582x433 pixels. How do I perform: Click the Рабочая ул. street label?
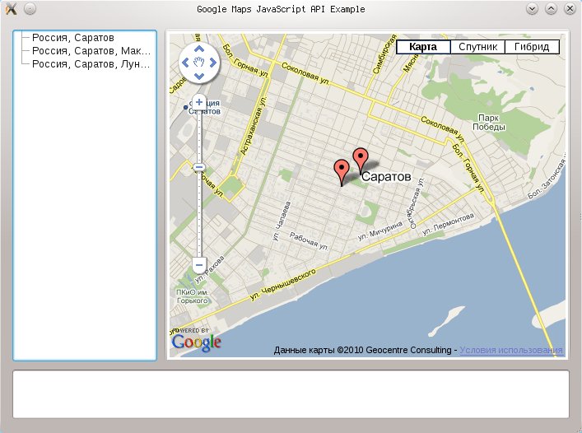click(x=309, y=241)
